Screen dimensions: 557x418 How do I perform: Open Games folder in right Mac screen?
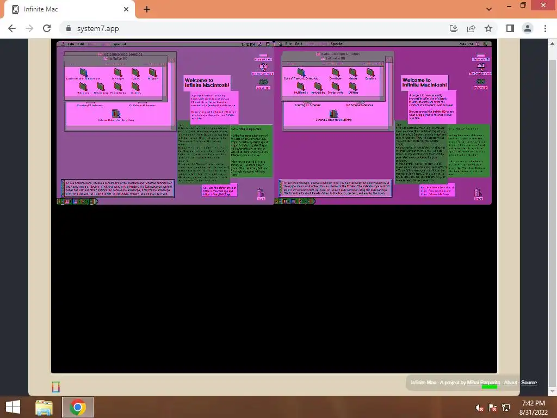tap(352, 74)
